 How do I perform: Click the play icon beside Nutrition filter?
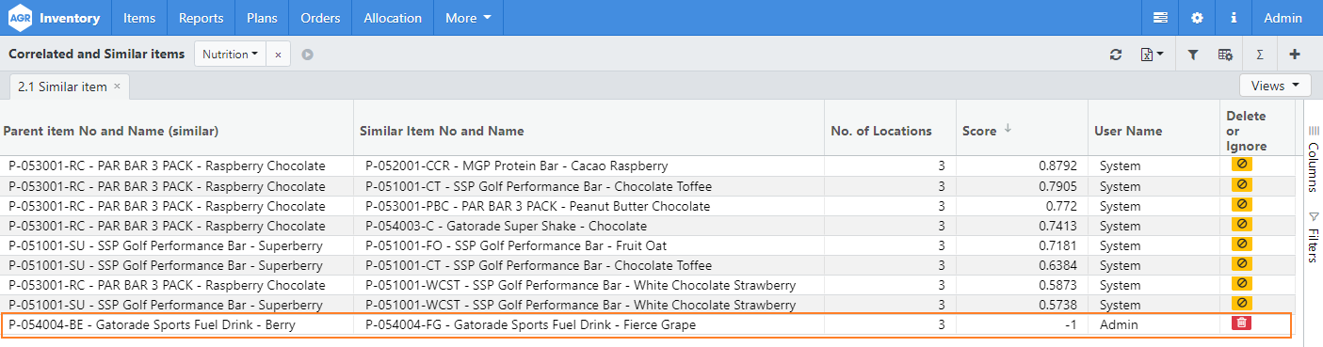click(x=307, y=55)
